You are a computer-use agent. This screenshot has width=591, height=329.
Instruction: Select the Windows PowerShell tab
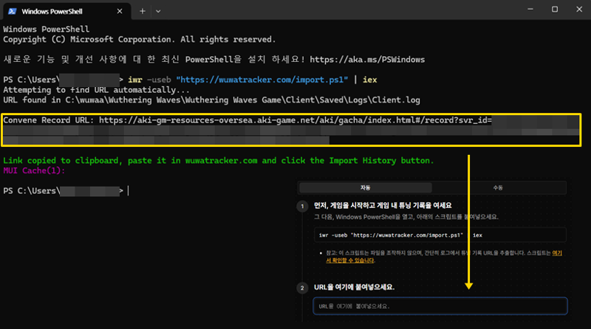[x=67, y=11]
